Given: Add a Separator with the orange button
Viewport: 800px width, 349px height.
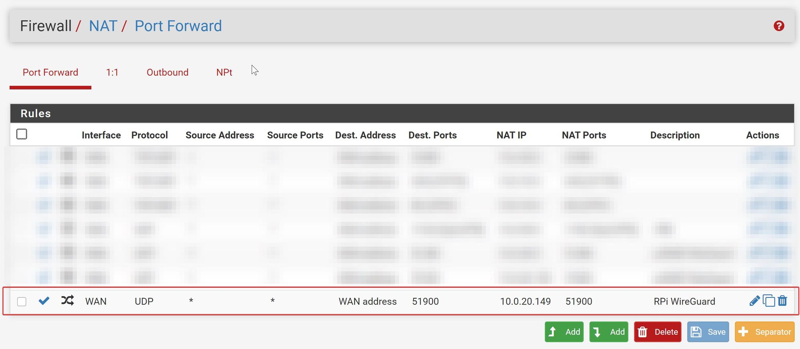Looking at the screenshot, I should 764,332.
